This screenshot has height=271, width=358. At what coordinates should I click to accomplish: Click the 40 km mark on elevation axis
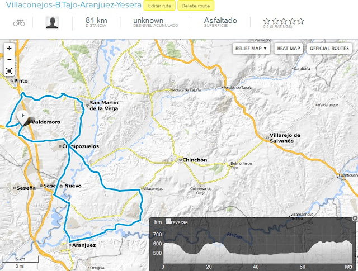click(256, 267)
